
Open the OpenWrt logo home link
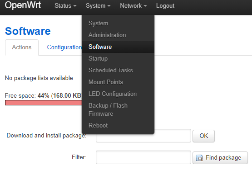pos(23,5)
